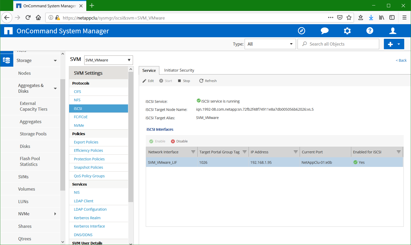Open Storage Pools in the sidebar
The height and width of the screenshot is (245, 411).
33,134
